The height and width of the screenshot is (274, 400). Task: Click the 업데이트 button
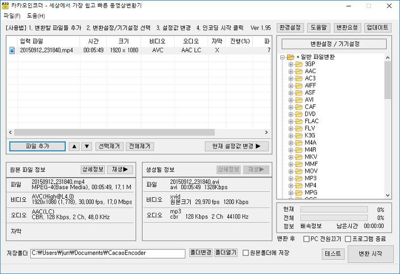click(378, 28)
